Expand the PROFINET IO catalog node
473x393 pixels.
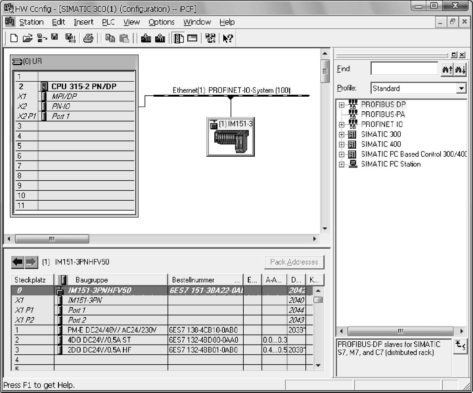[341, 124]
